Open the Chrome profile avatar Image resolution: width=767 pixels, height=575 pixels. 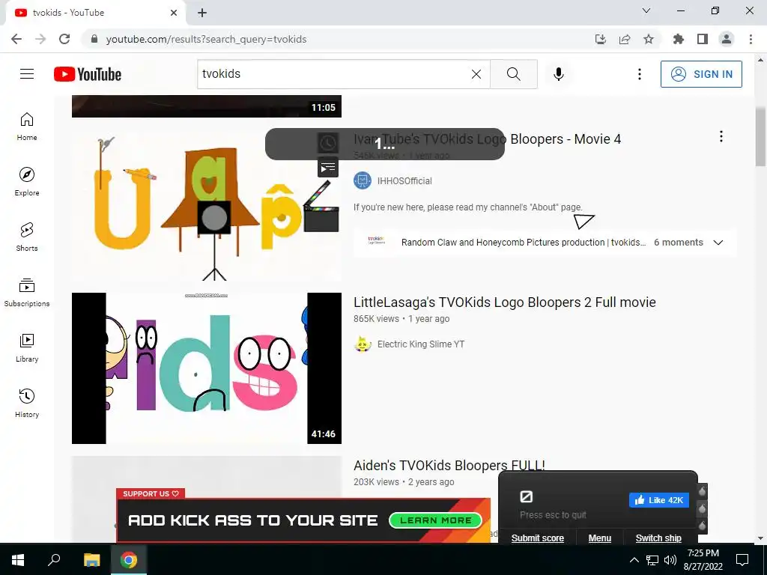click(x=727, y=39)
